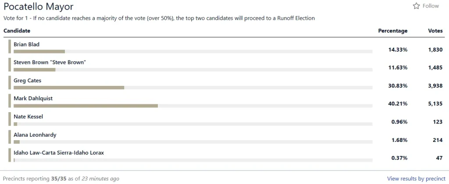This screenshot has height=184, width=449.
Task: Click Mark Dahlquist's 40.21% percentage
Action: 398,104
